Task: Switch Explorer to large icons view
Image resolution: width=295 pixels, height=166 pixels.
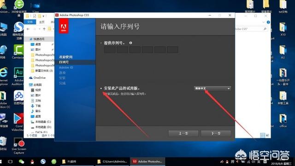Action: pyautogui.click(x=267, y=135)
